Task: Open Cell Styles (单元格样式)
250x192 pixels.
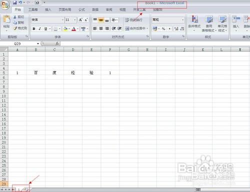Action: (x=222, y=23)
